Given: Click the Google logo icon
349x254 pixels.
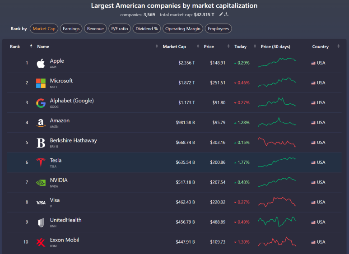Looking at the screenshot, I should click(x=41, y=103).
